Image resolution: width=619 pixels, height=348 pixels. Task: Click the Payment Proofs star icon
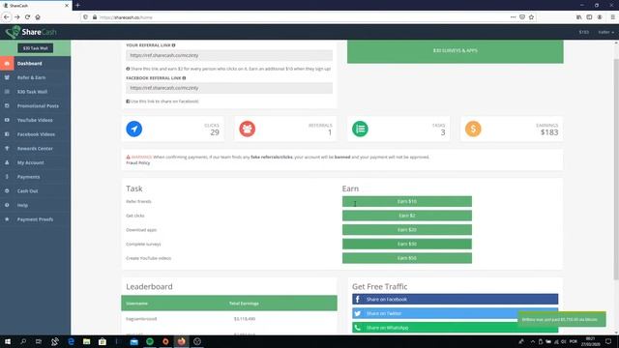coord(7,219)
